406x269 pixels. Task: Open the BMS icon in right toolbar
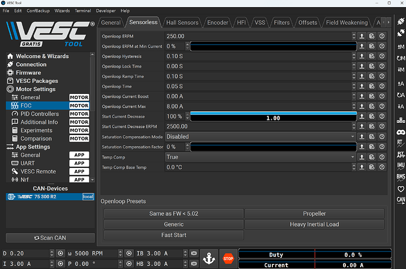(401, 177)
